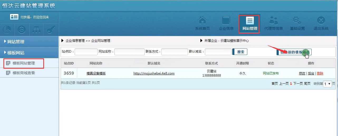The width and height of the screenshot is (338, 136).
Task: Open 基础设置 gears icon
Action: click(x=297, y=21)
